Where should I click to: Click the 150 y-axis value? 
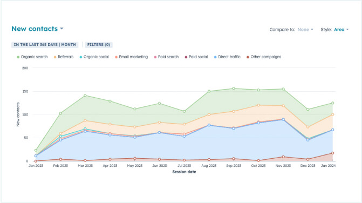(25, 91)
